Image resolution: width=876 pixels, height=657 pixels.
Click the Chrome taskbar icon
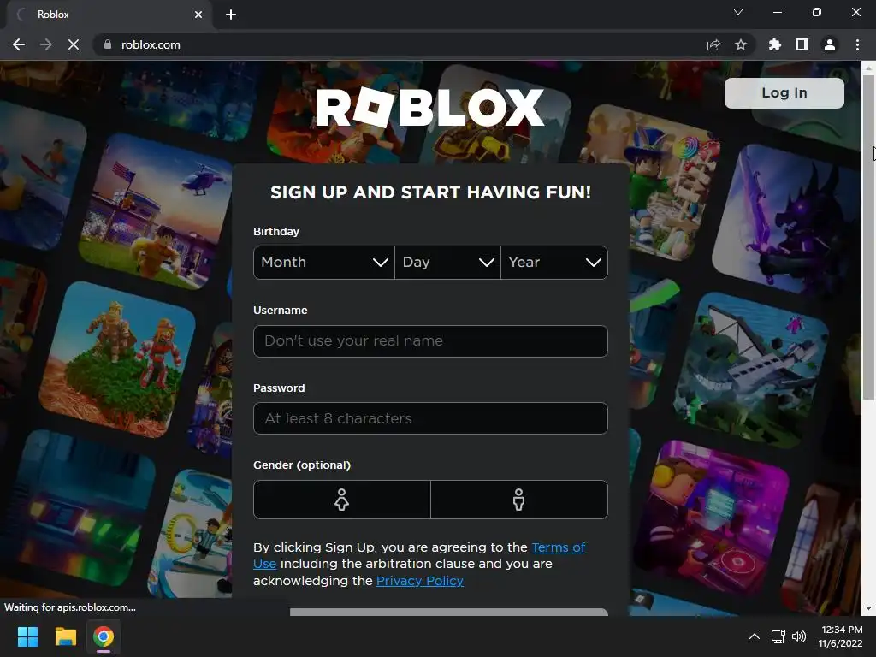[104, 636]
